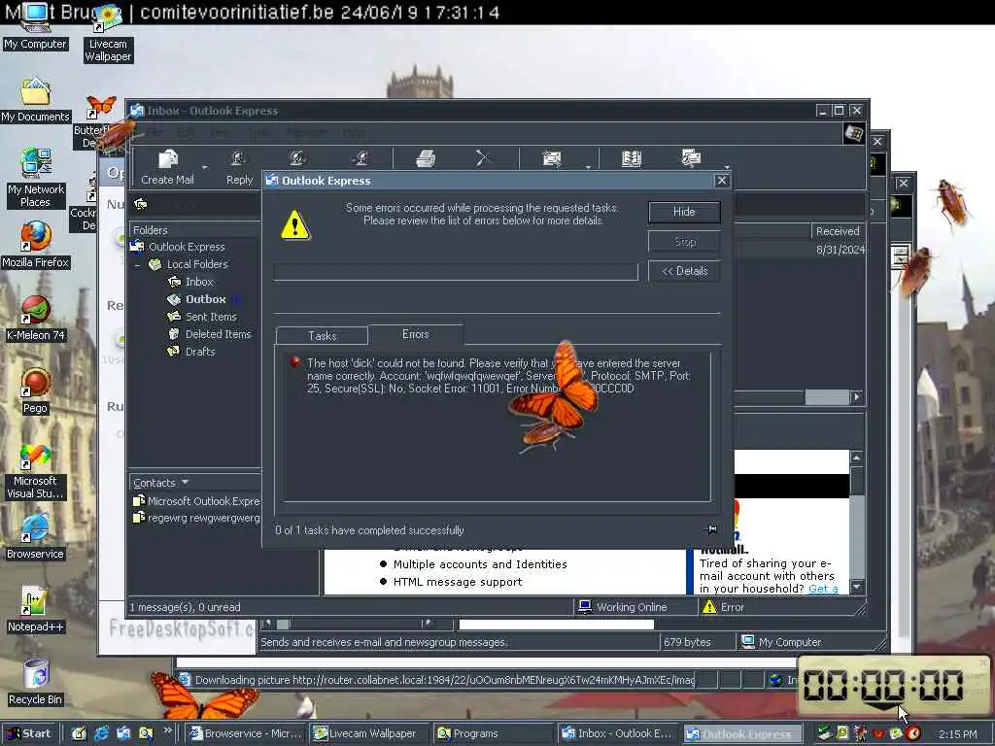Click the Error warning status icon

[708, 607]
